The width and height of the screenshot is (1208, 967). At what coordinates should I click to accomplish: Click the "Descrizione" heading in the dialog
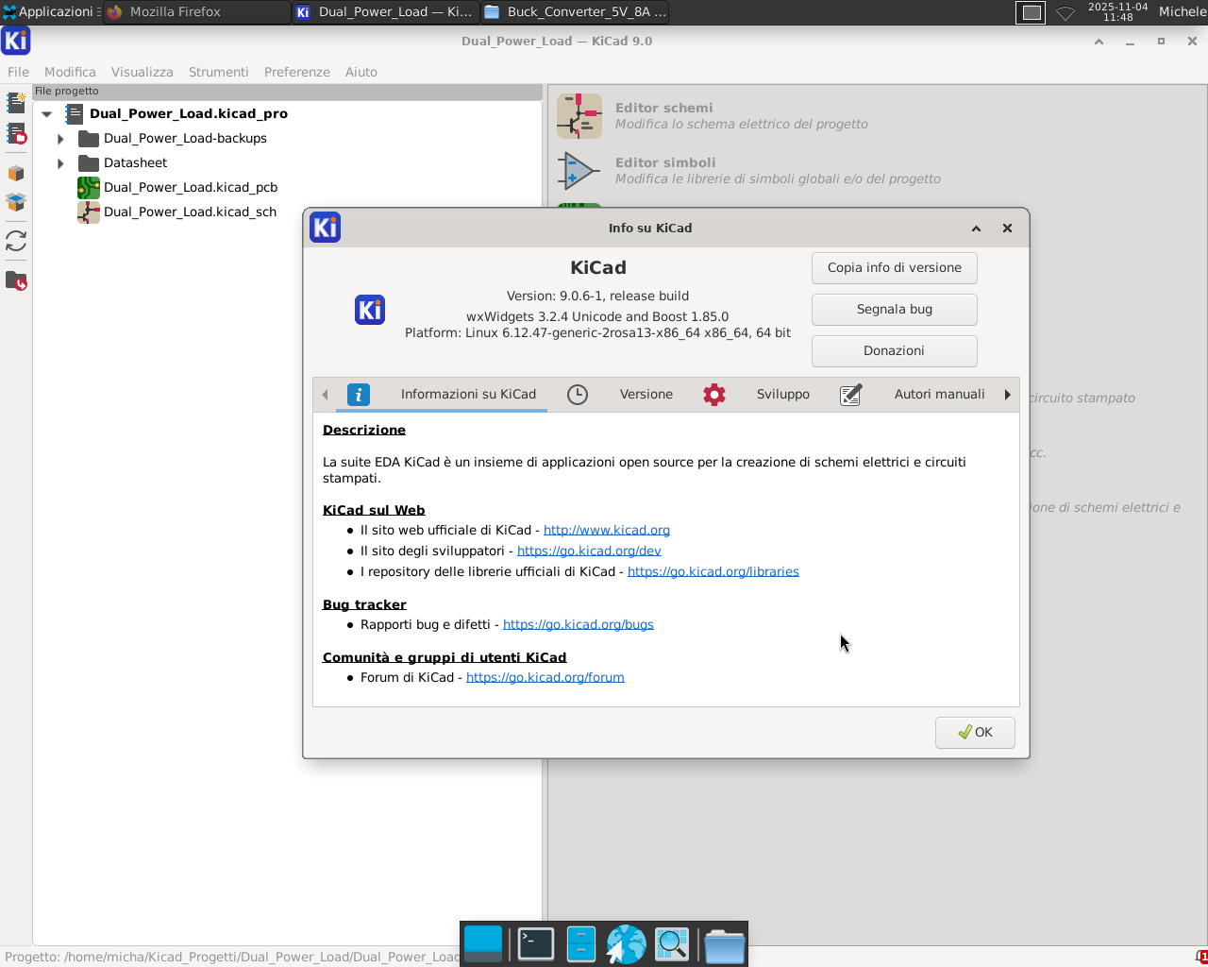(x=364, y=431)
